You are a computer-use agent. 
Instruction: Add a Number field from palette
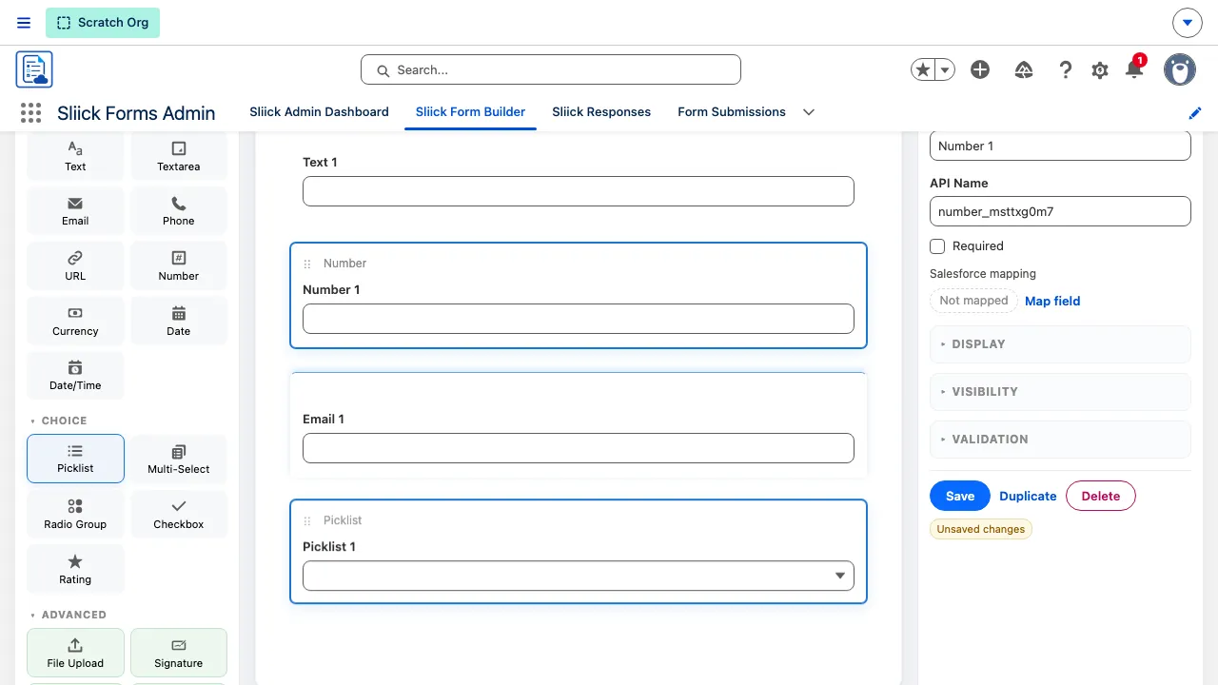point(179,266)
